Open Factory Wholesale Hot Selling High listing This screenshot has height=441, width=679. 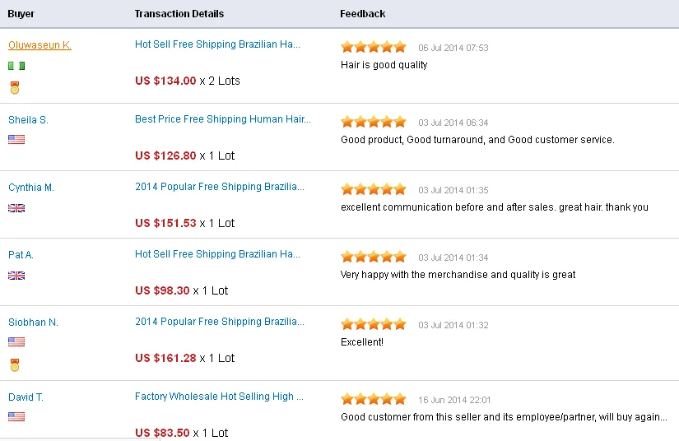point(219,397)
